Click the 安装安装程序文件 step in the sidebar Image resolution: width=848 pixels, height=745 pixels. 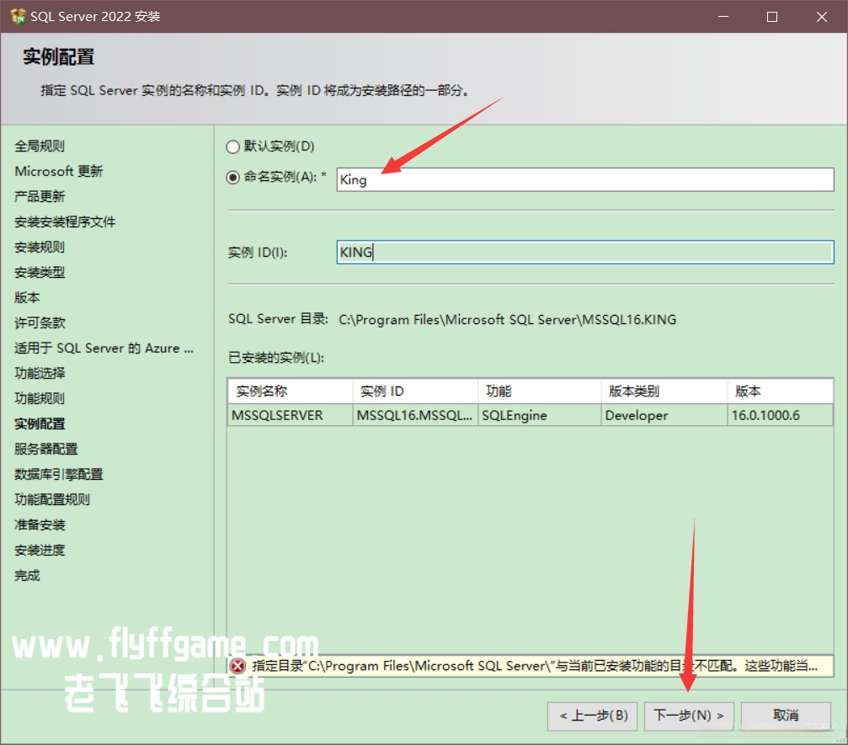(x=65, y=221)
